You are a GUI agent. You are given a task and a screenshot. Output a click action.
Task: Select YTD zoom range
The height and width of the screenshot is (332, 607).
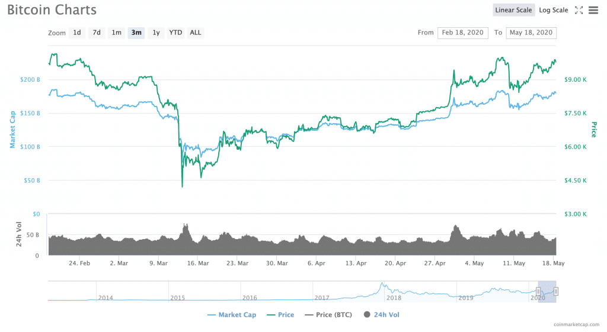(x=175, y=33)
